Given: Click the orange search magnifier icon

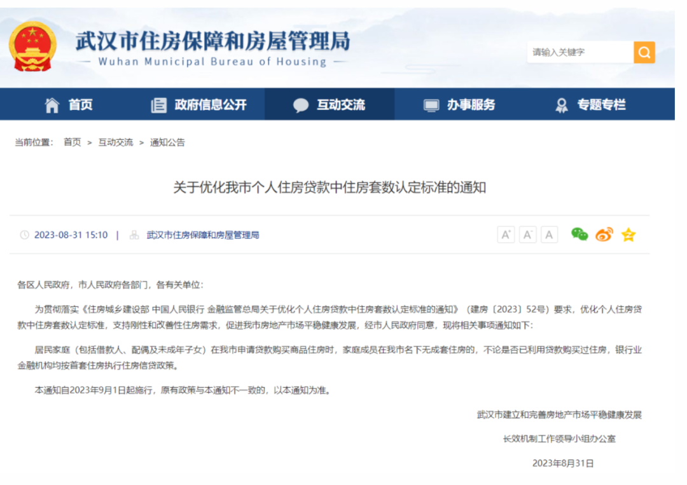Looking at the screenshot, I should (x=644, y=53).
